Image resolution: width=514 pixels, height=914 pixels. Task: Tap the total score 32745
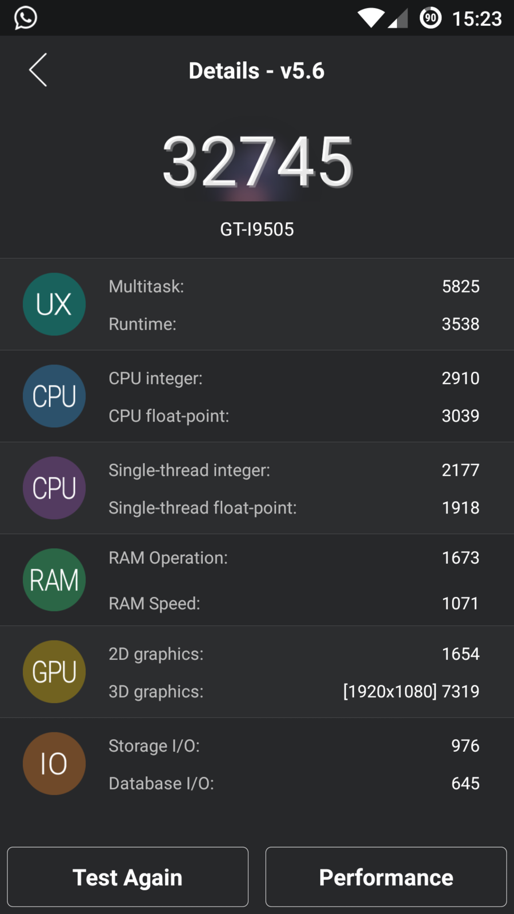[x=257, y=162]
